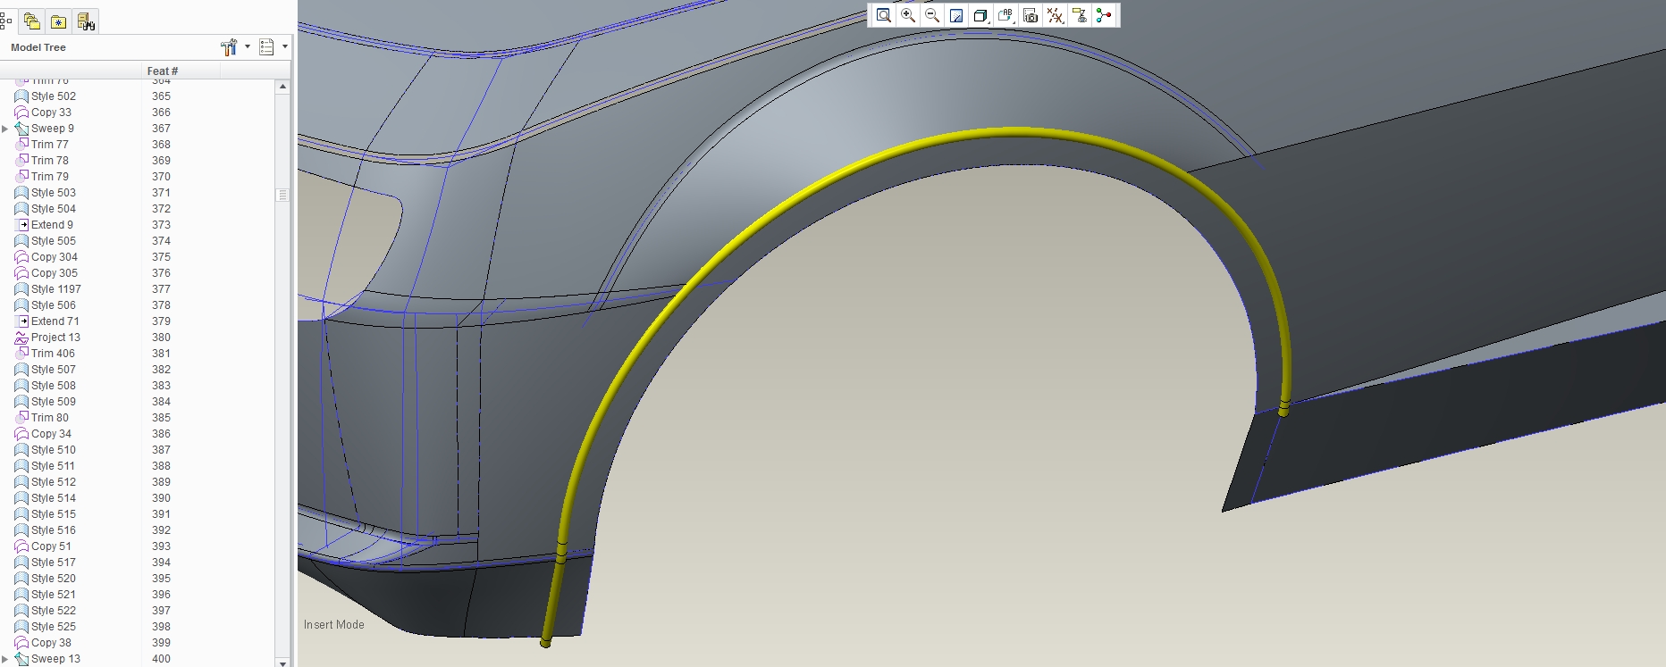
Task: Select Style 507 feature
Action: coord(54,370)
